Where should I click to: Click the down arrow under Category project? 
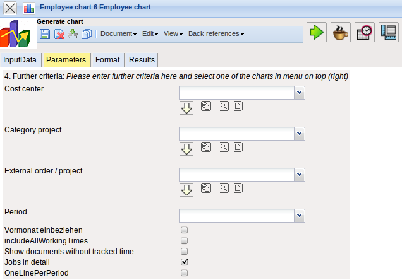coord(186,148)
